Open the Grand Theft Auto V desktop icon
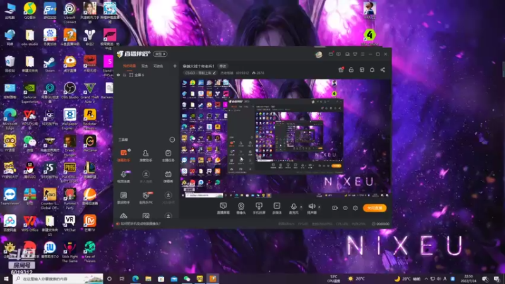 point(90,93)
